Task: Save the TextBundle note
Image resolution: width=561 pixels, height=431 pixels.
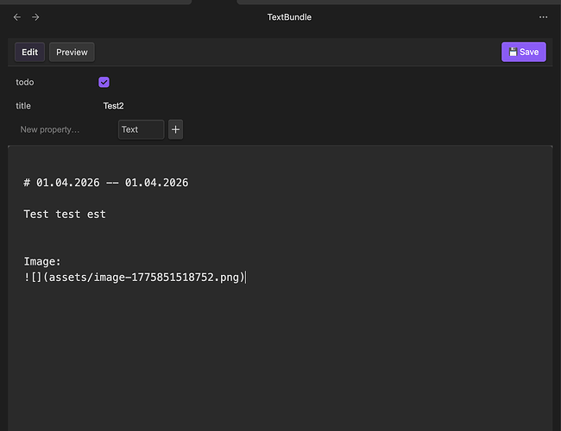Action: coord(523,53)
